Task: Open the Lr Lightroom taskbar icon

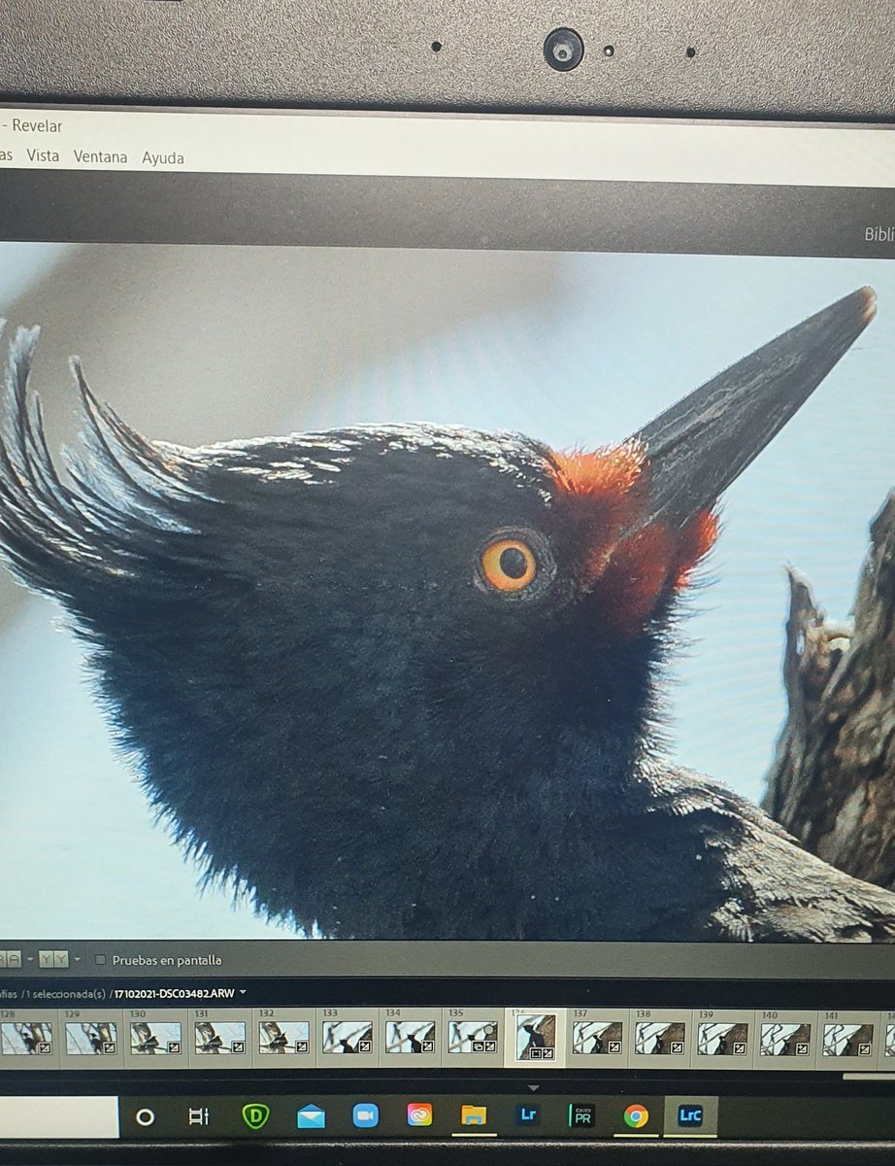Action: pyautogui.click(x=528, y=1115)
